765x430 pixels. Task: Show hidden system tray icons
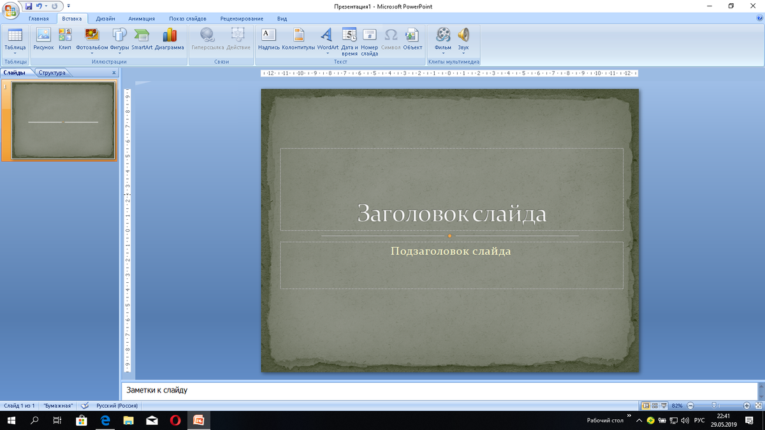click(639, 420)
